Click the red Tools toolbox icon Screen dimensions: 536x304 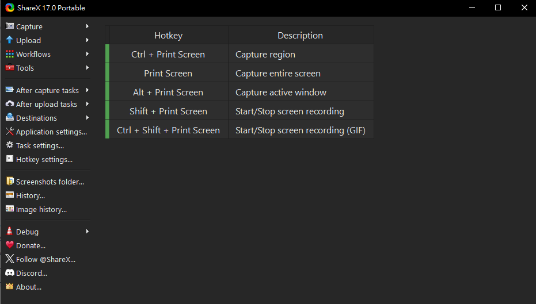[10, 68]
